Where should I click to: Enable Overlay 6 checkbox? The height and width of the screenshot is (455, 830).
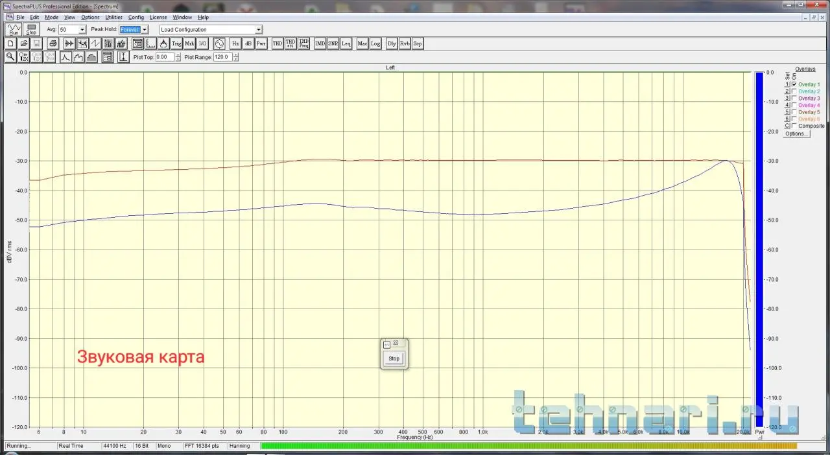click(x=794, y=119)
